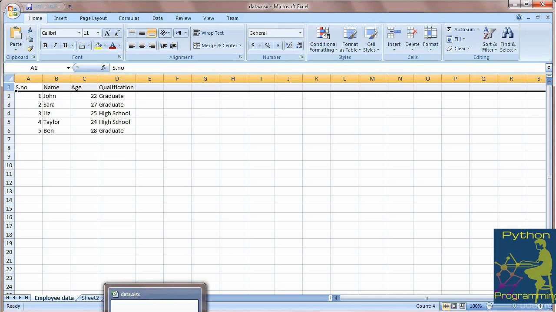The height and width of the screenshot is (312, 556).
Task: Click Insert Function fx icon
Action: pyautogui.click(x=104, y=68)
